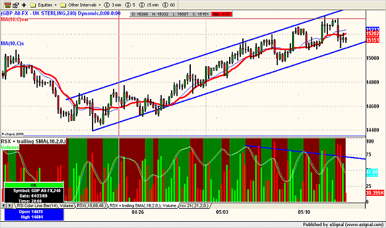
Task: Click the MA(14,C)ew study label
Action: tap(14, 19)
